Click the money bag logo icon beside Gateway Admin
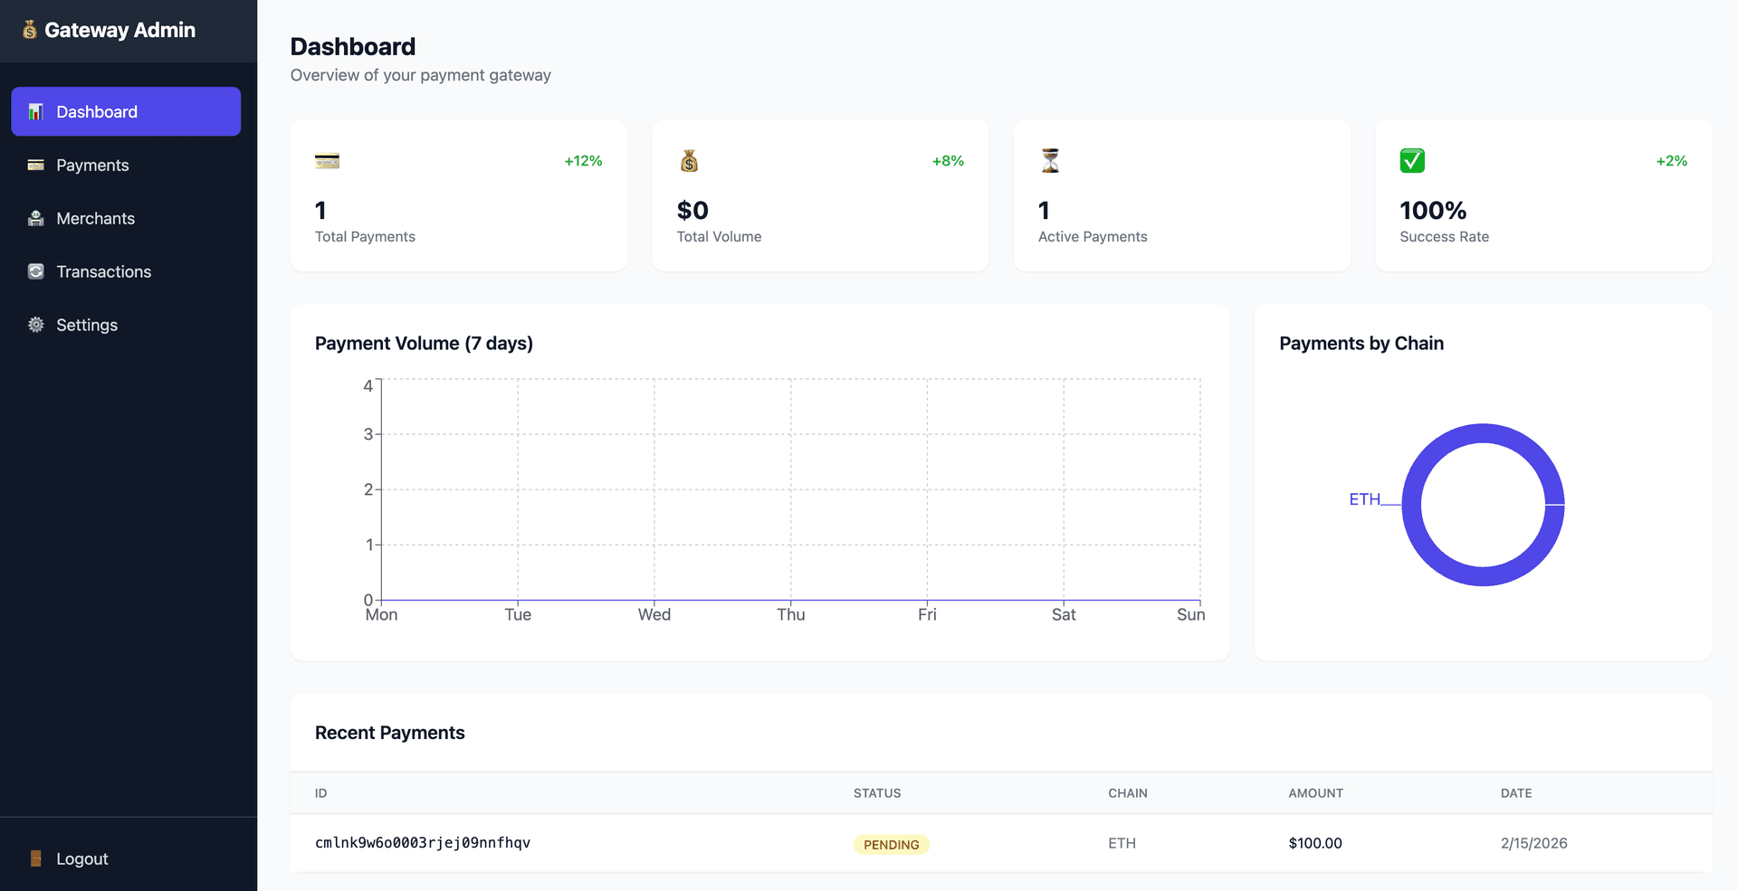1738x891 pixels. click(30, 30)
